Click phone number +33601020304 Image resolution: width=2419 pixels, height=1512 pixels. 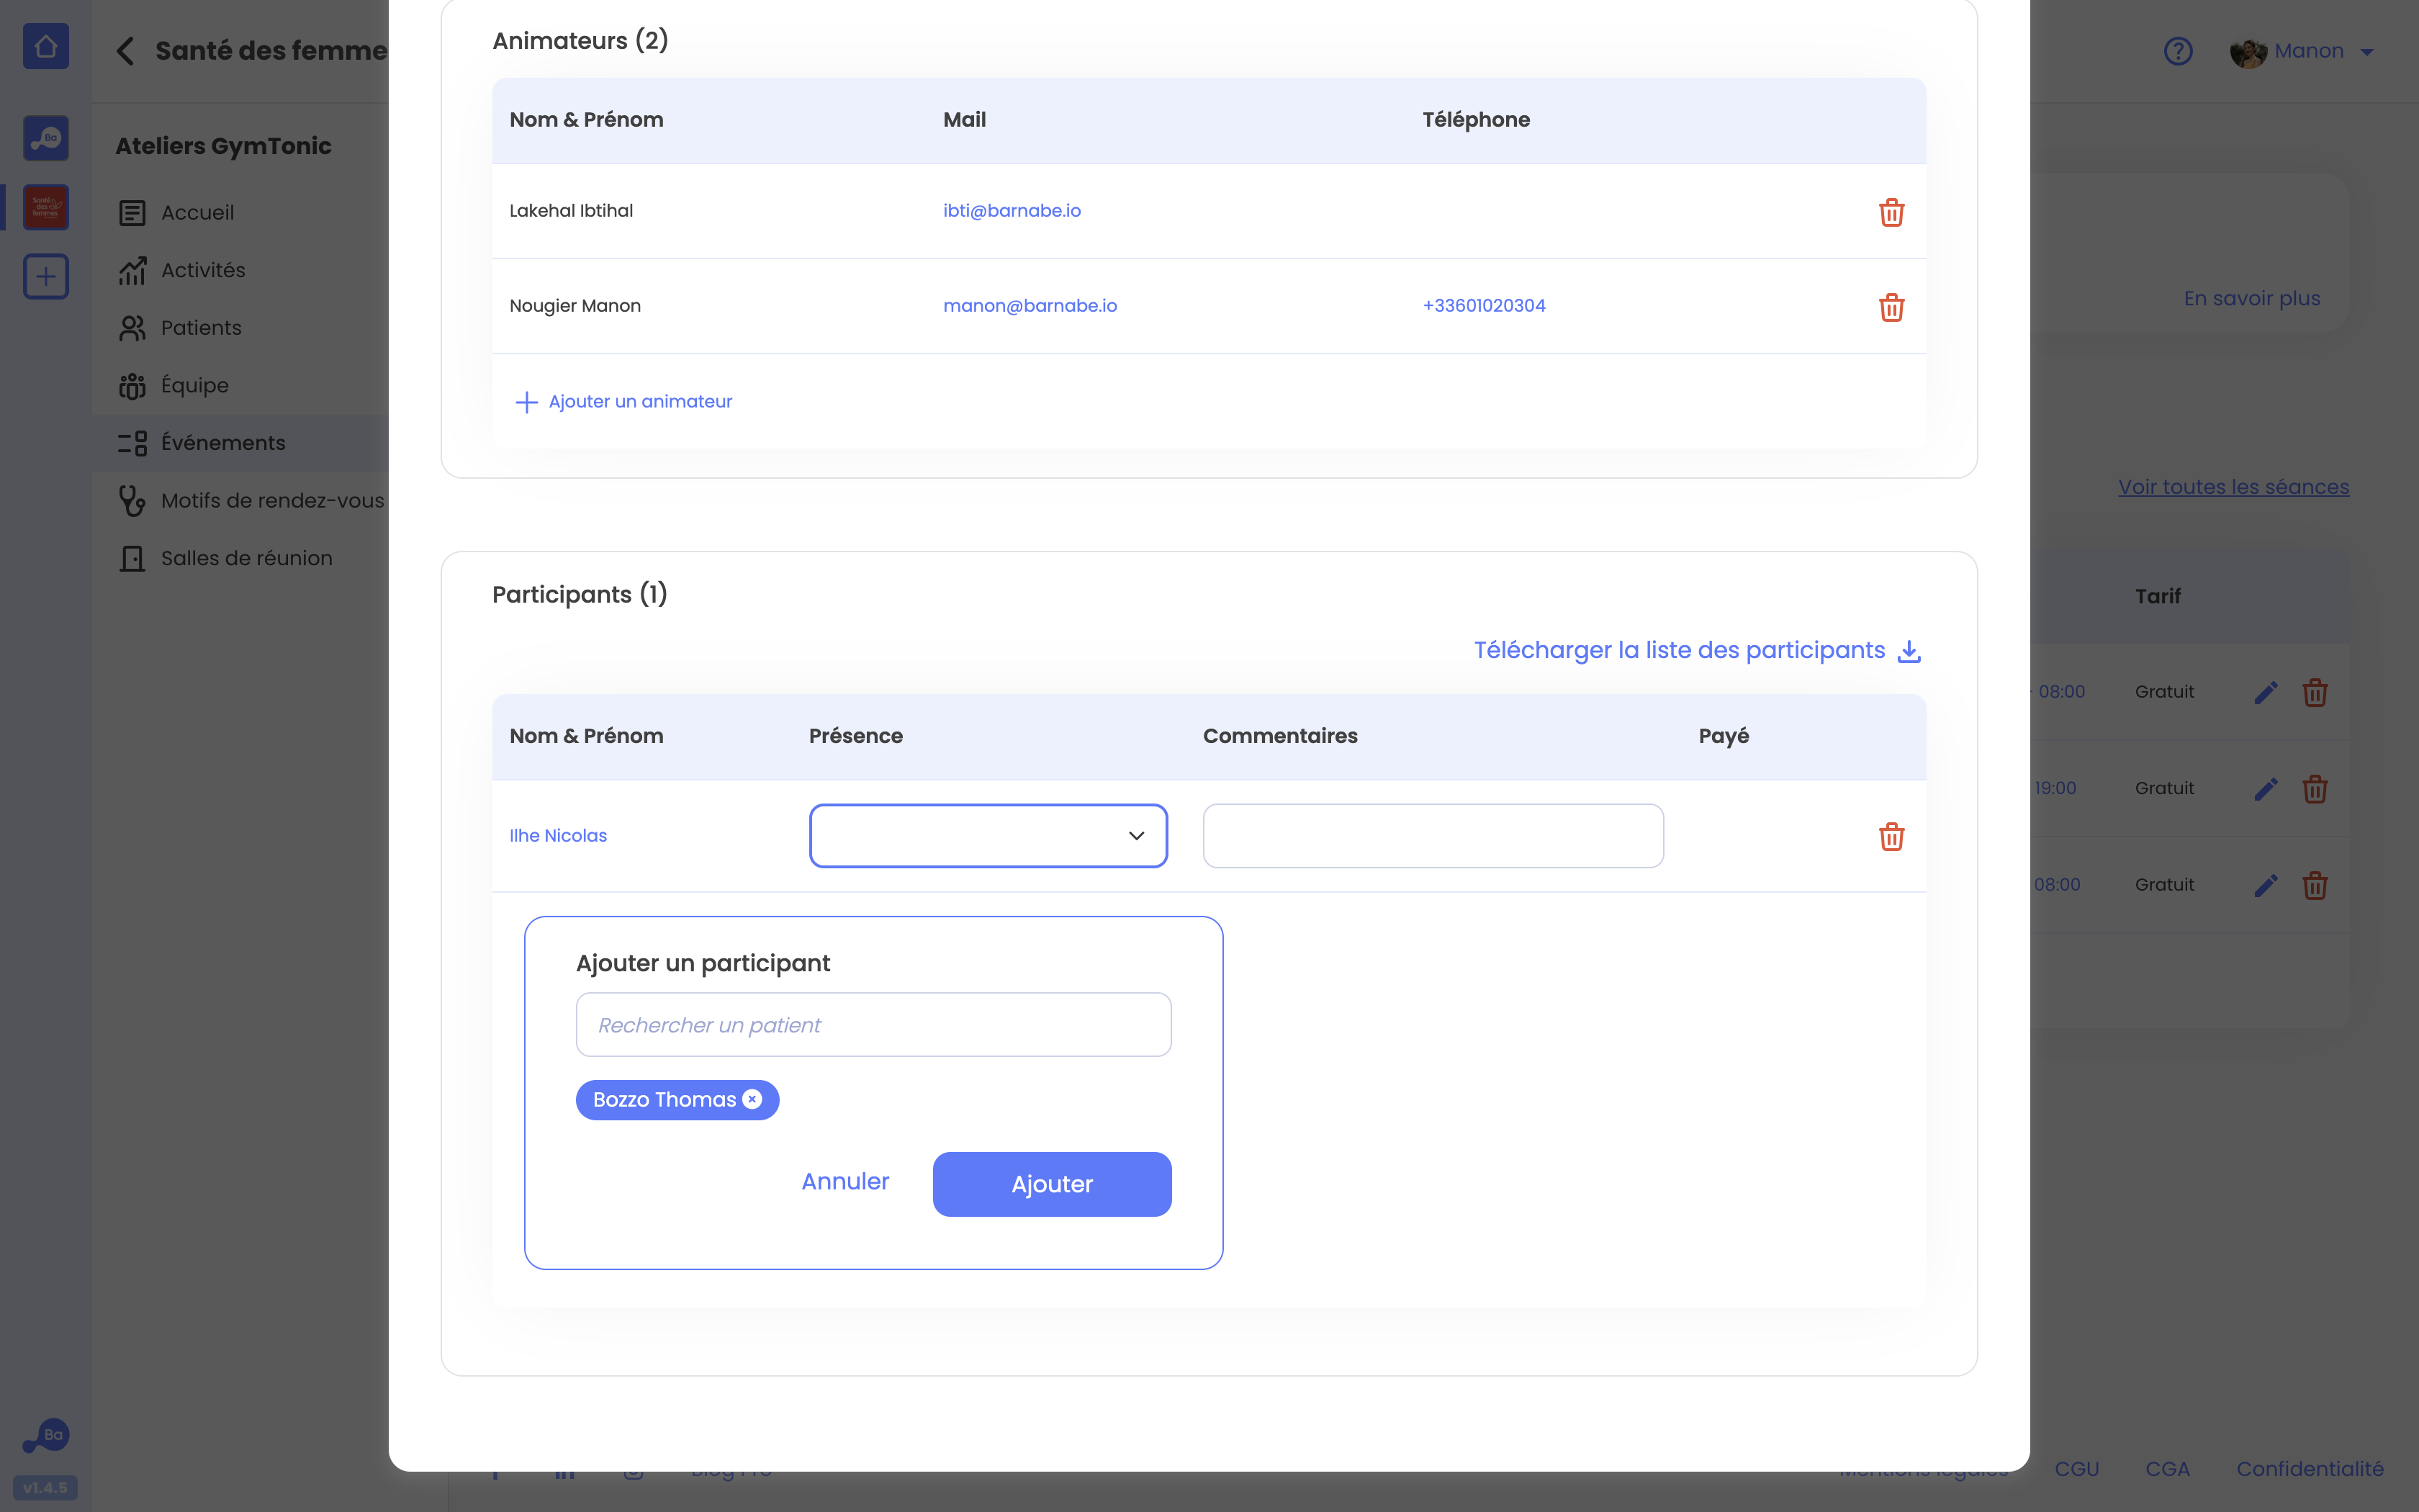click(1483, 306)
